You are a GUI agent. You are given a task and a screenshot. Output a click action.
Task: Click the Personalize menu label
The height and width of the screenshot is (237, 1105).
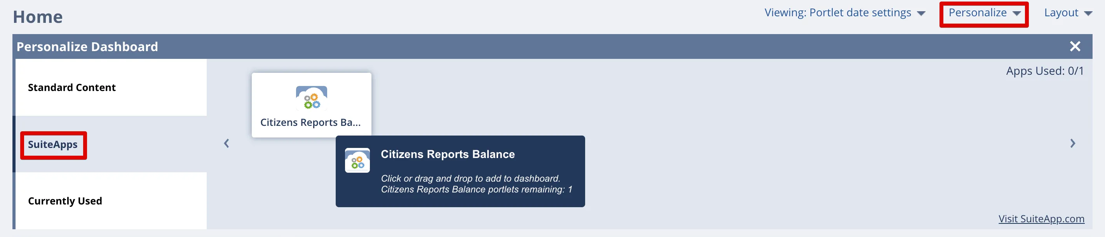click(977, 13)
